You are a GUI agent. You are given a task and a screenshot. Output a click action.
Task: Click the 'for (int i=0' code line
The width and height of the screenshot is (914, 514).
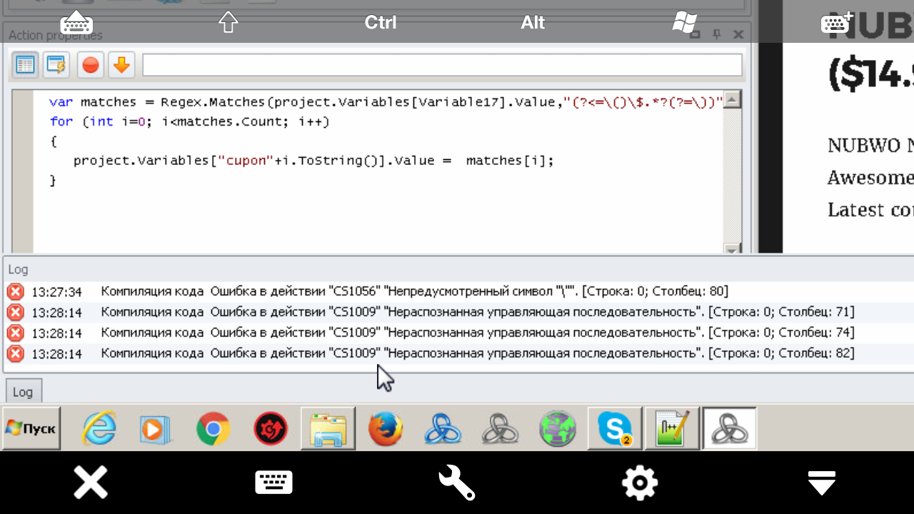coord(189,122)
